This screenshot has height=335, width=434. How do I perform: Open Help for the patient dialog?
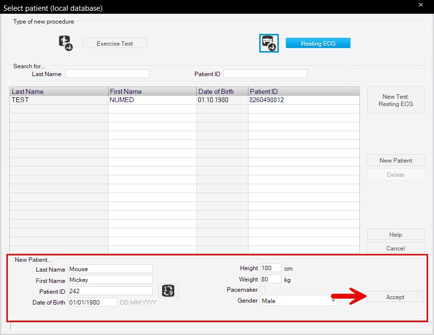(396, 234)
